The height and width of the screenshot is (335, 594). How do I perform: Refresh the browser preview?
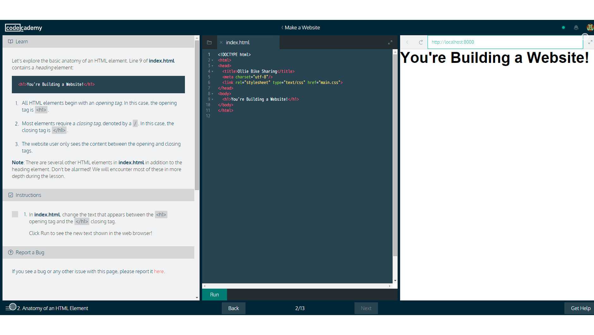pos(421,42)
